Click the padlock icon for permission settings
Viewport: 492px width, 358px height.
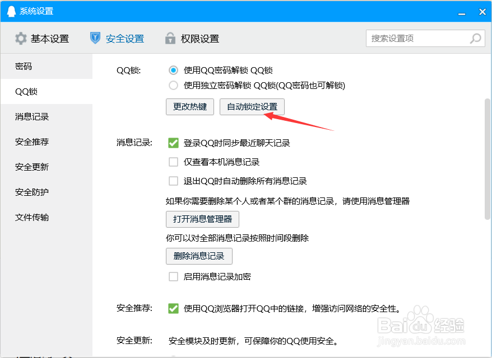tap(170, 38)
